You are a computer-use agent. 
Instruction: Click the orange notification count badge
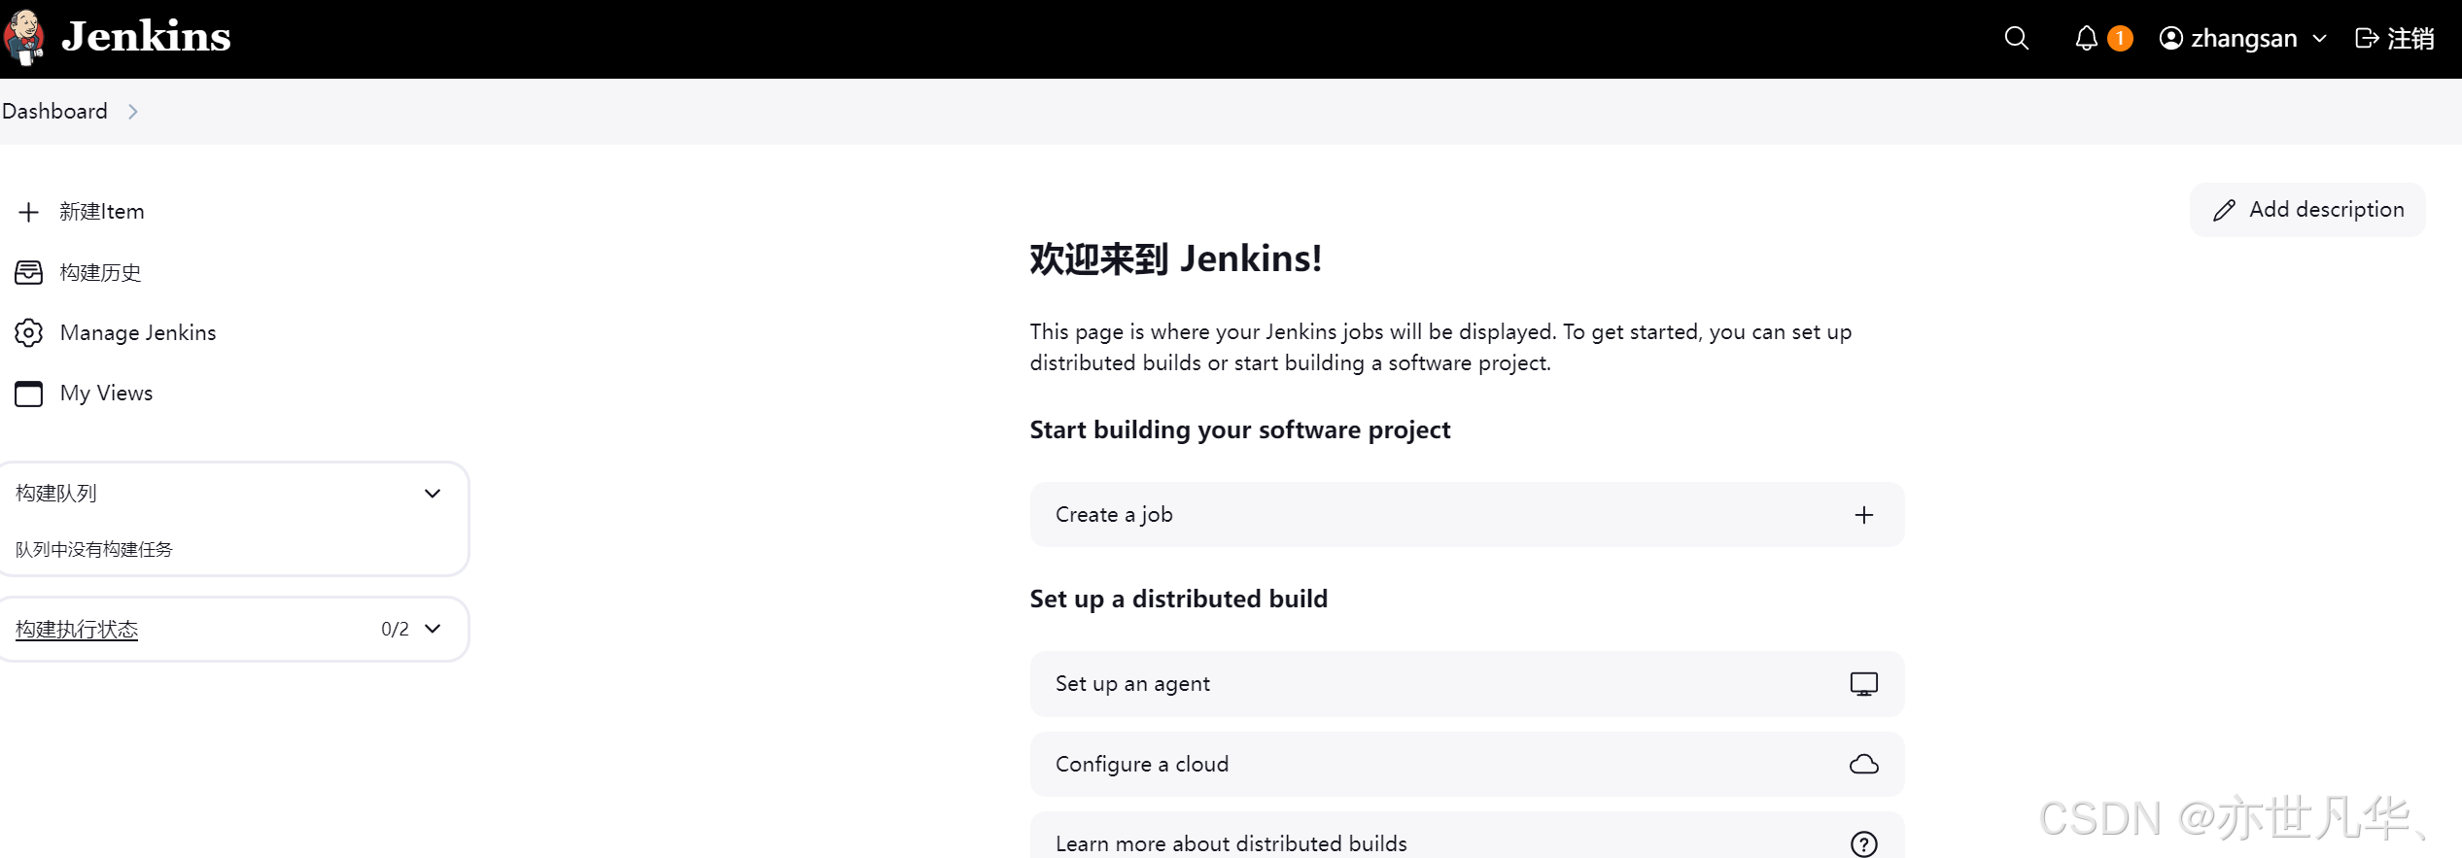point(2120,38)
